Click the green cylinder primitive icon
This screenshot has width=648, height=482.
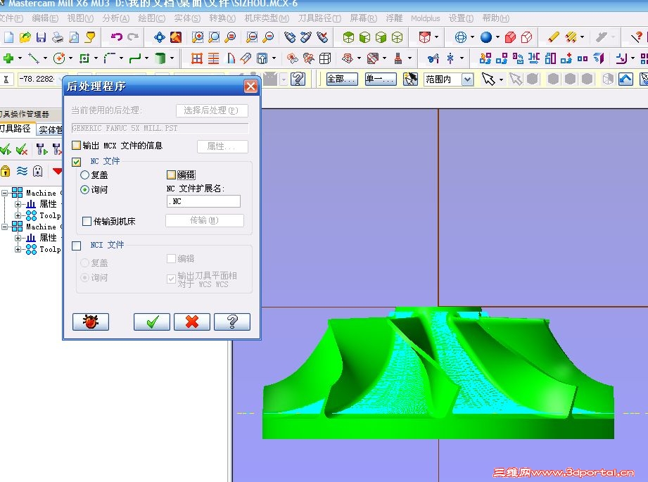[x=160, y=58]
